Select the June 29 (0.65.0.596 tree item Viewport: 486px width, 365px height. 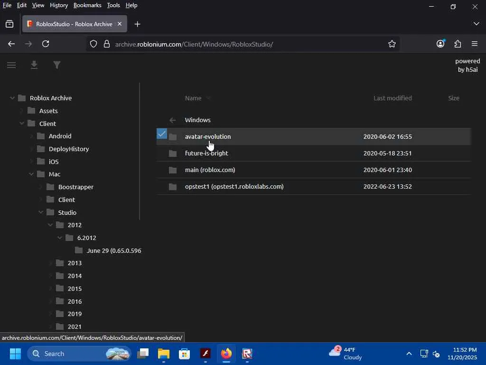(114, 250)
